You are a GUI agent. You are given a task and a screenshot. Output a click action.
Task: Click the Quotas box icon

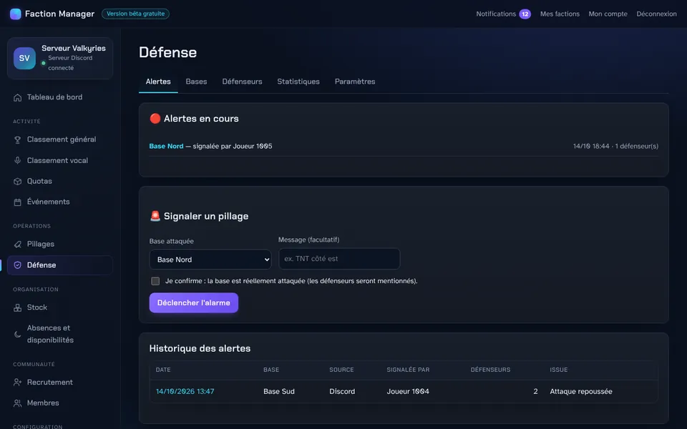point(17,181)
